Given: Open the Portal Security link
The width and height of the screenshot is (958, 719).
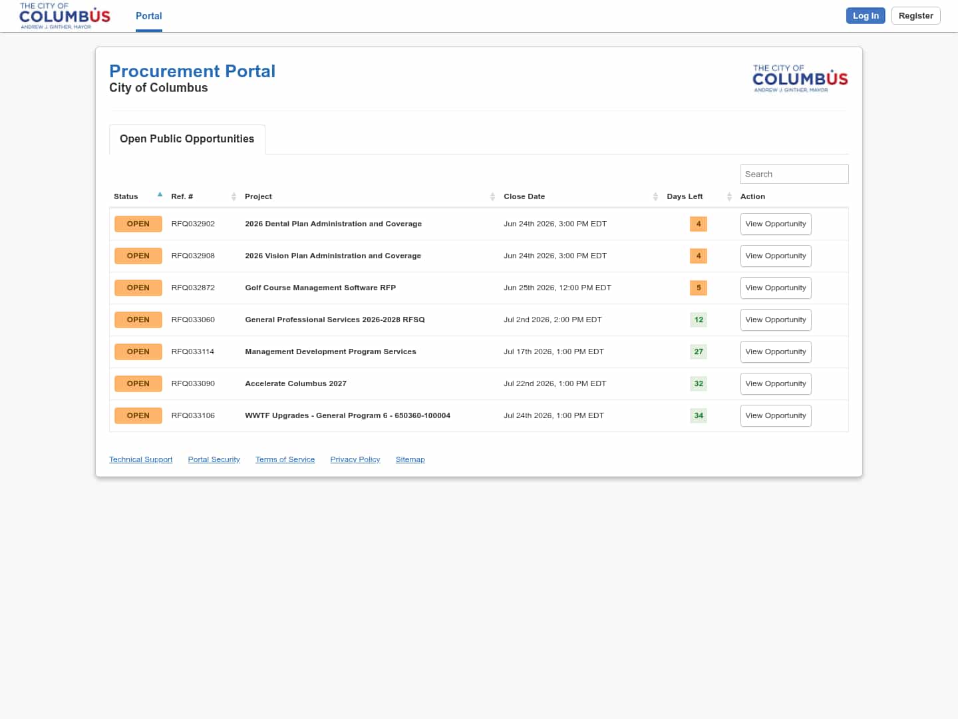Looking at the screenshot, I should pyautogui.click(x=214, y=459).
